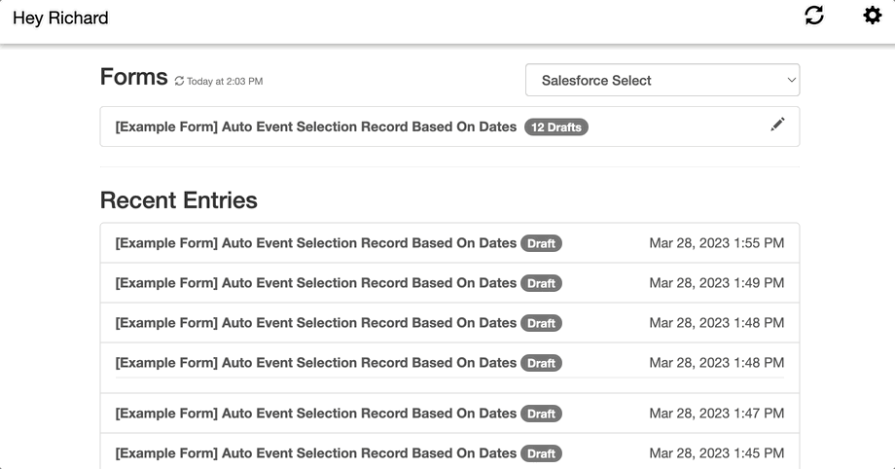The width and height of the screenshot is (895, 469).
Task: Click the small sync icon beside Forms heading
Action: coord(179,82)
